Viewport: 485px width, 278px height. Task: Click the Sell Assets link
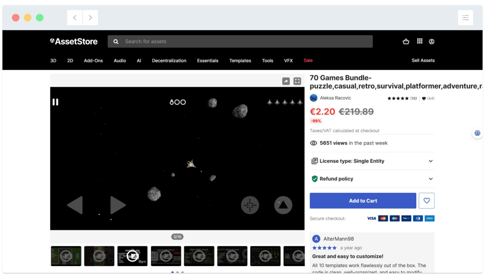423,60
